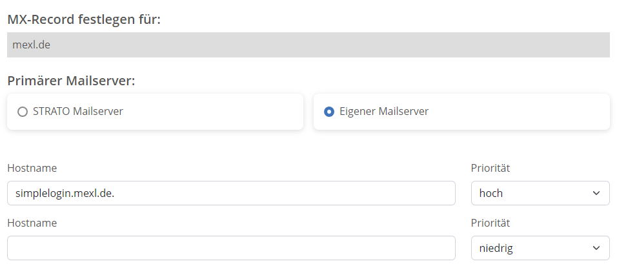Click the "Eigener Mailserver" option label
This screenshot has height=268, width=617.
[x=384, y=112]
